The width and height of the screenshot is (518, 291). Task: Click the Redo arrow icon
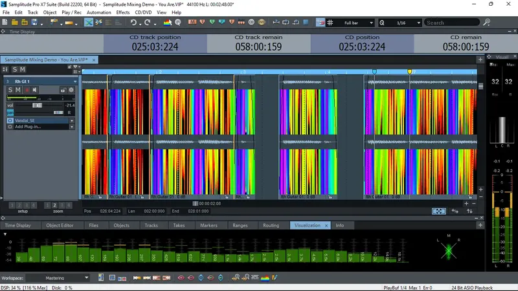147,23
